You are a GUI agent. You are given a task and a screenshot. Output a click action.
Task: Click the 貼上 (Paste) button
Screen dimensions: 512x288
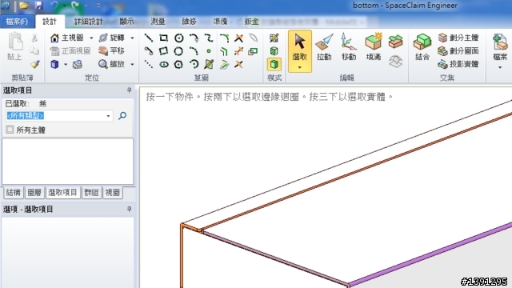[x=15, y=46]
